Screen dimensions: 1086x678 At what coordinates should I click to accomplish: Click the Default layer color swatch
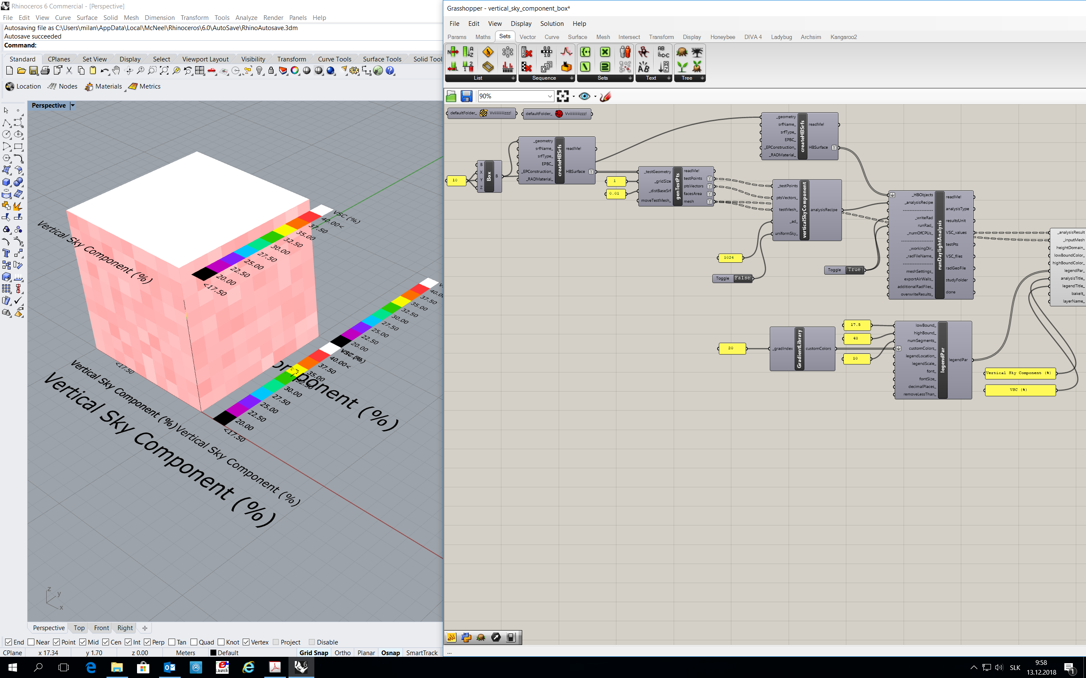[213, 653]
